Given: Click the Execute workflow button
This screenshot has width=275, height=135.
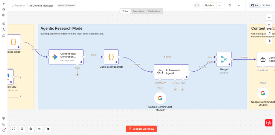Looking at the screenshot, I should pos(141,129).
